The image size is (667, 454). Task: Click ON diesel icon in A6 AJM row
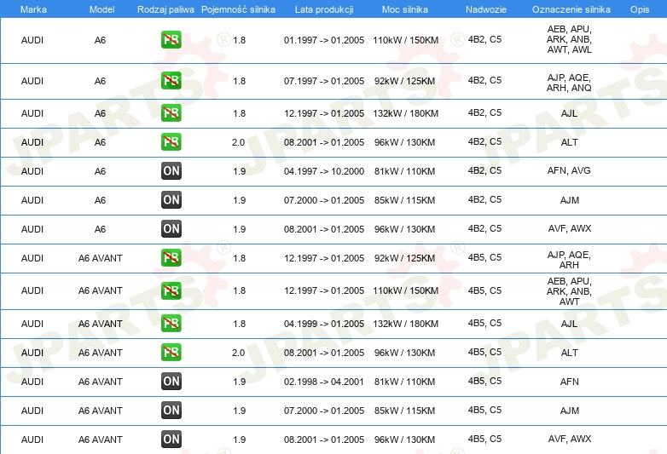click(171, 199)
